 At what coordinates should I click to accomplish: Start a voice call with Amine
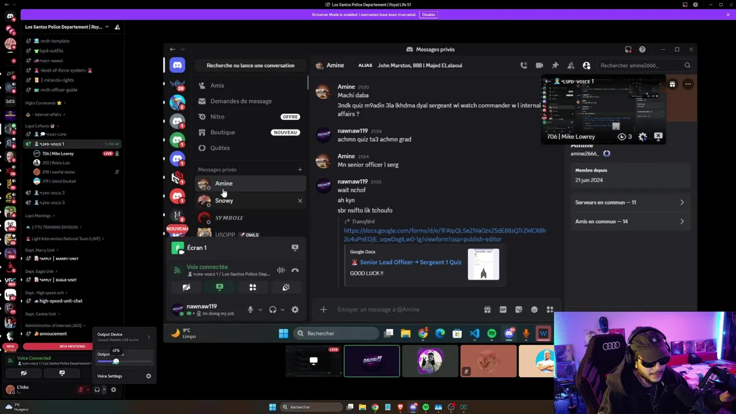coord(524,66)
